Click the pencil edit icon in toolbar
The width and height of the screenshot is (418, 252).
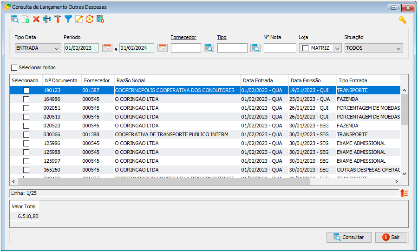pyautogui.click(x=79, y=19)
